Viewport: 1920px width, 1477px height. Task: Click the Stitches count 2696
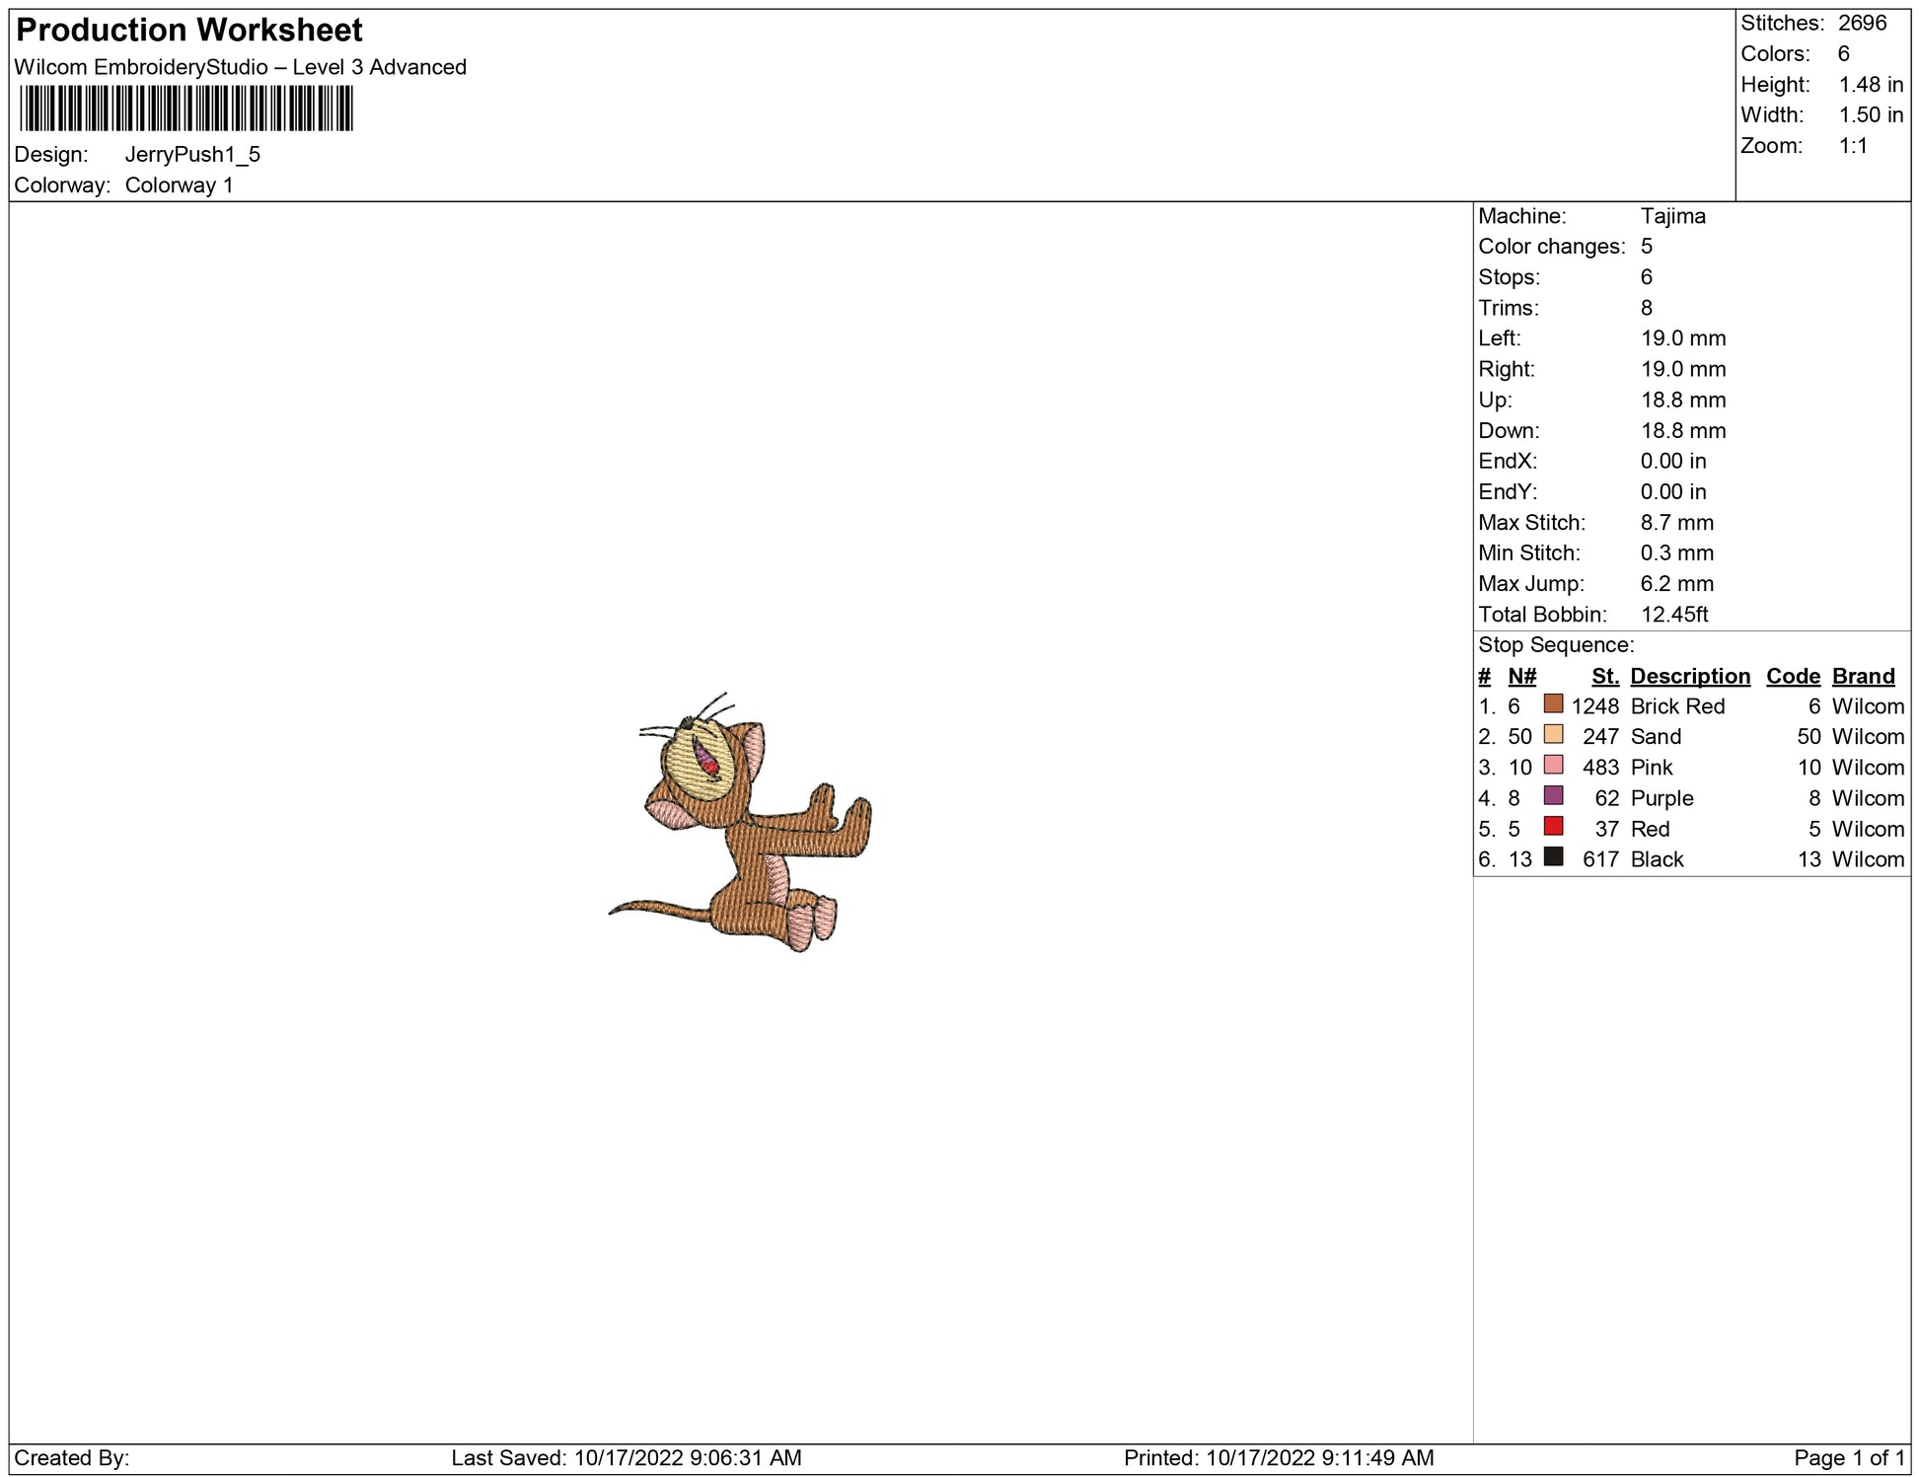(1862, 23)
